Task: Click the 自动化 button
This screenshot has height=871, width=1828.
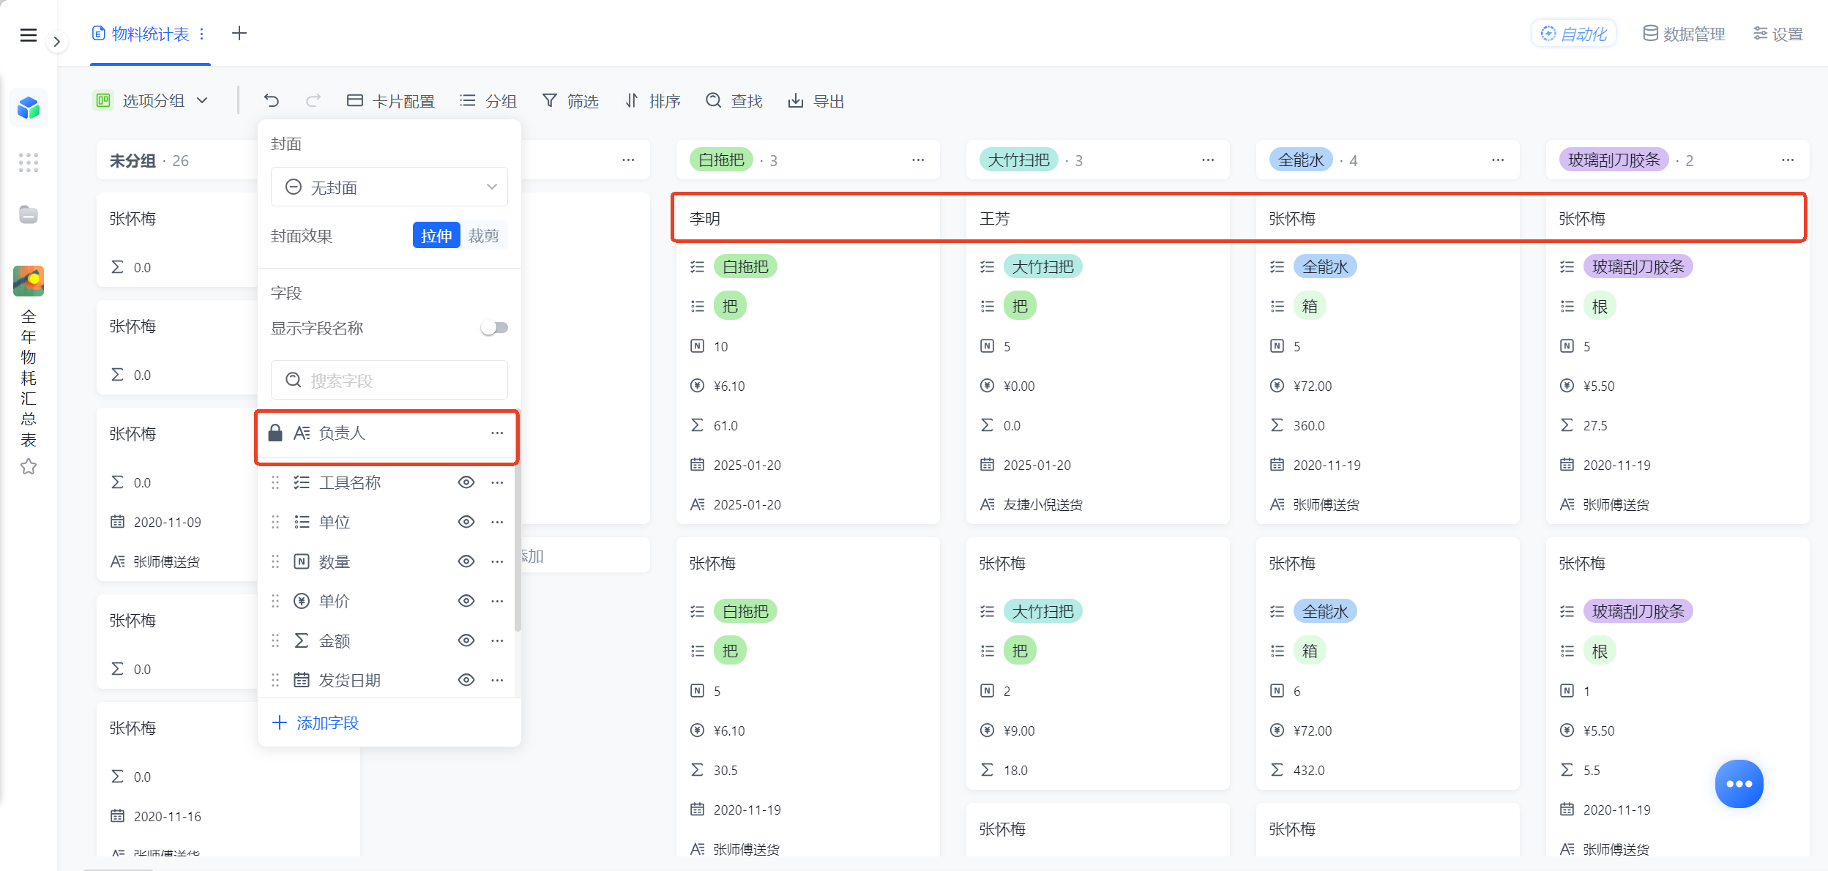Action: pos(1573,34)
